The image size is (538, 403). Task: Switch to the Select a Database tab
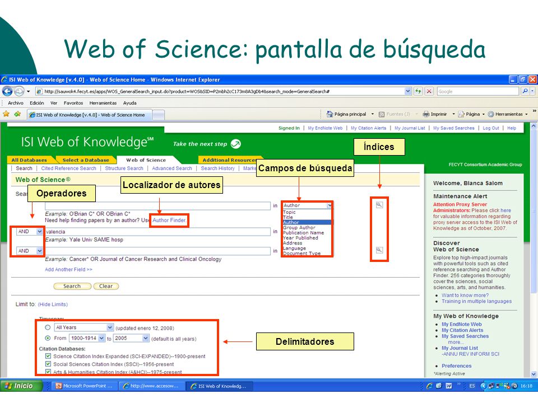(x=85, y=160)
